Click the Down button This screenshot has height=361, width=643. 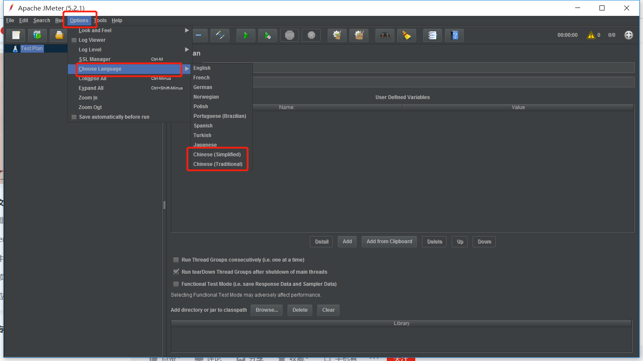[x=484, y=242]
